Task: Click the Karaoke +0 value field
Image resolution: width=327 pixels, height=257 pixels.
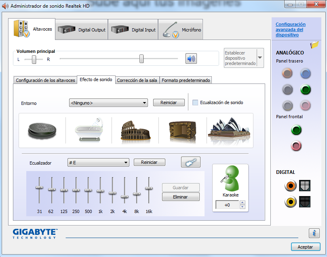Action: tap(227, 205)
